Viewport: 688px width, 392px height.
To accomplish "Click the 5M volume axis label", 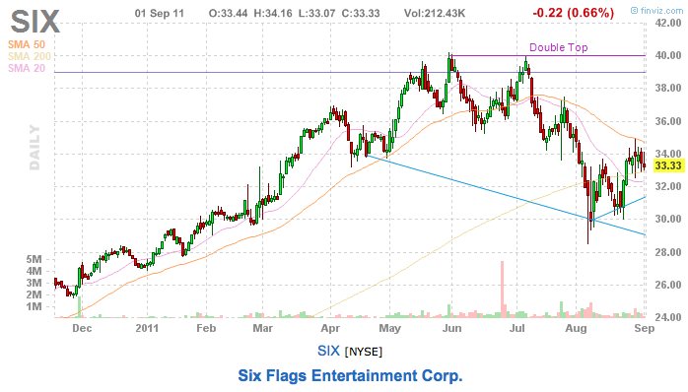I will [x=34, y=259].
